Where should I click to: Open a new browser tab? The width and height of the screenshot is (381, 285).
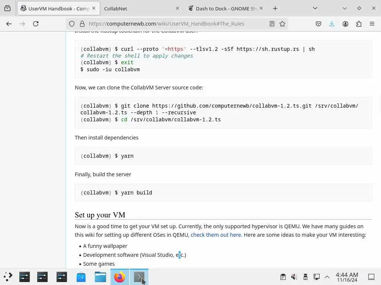pyautogui.click(x=275, y=9)
